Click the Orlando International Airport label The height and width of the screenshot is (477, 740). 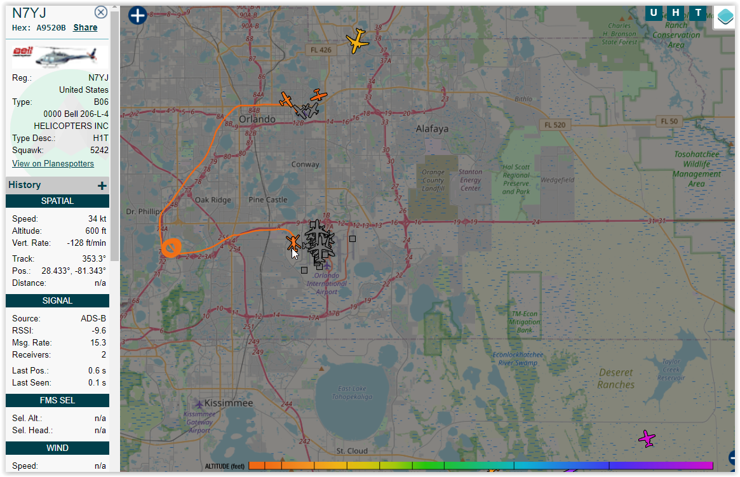(x=326, y=283)
